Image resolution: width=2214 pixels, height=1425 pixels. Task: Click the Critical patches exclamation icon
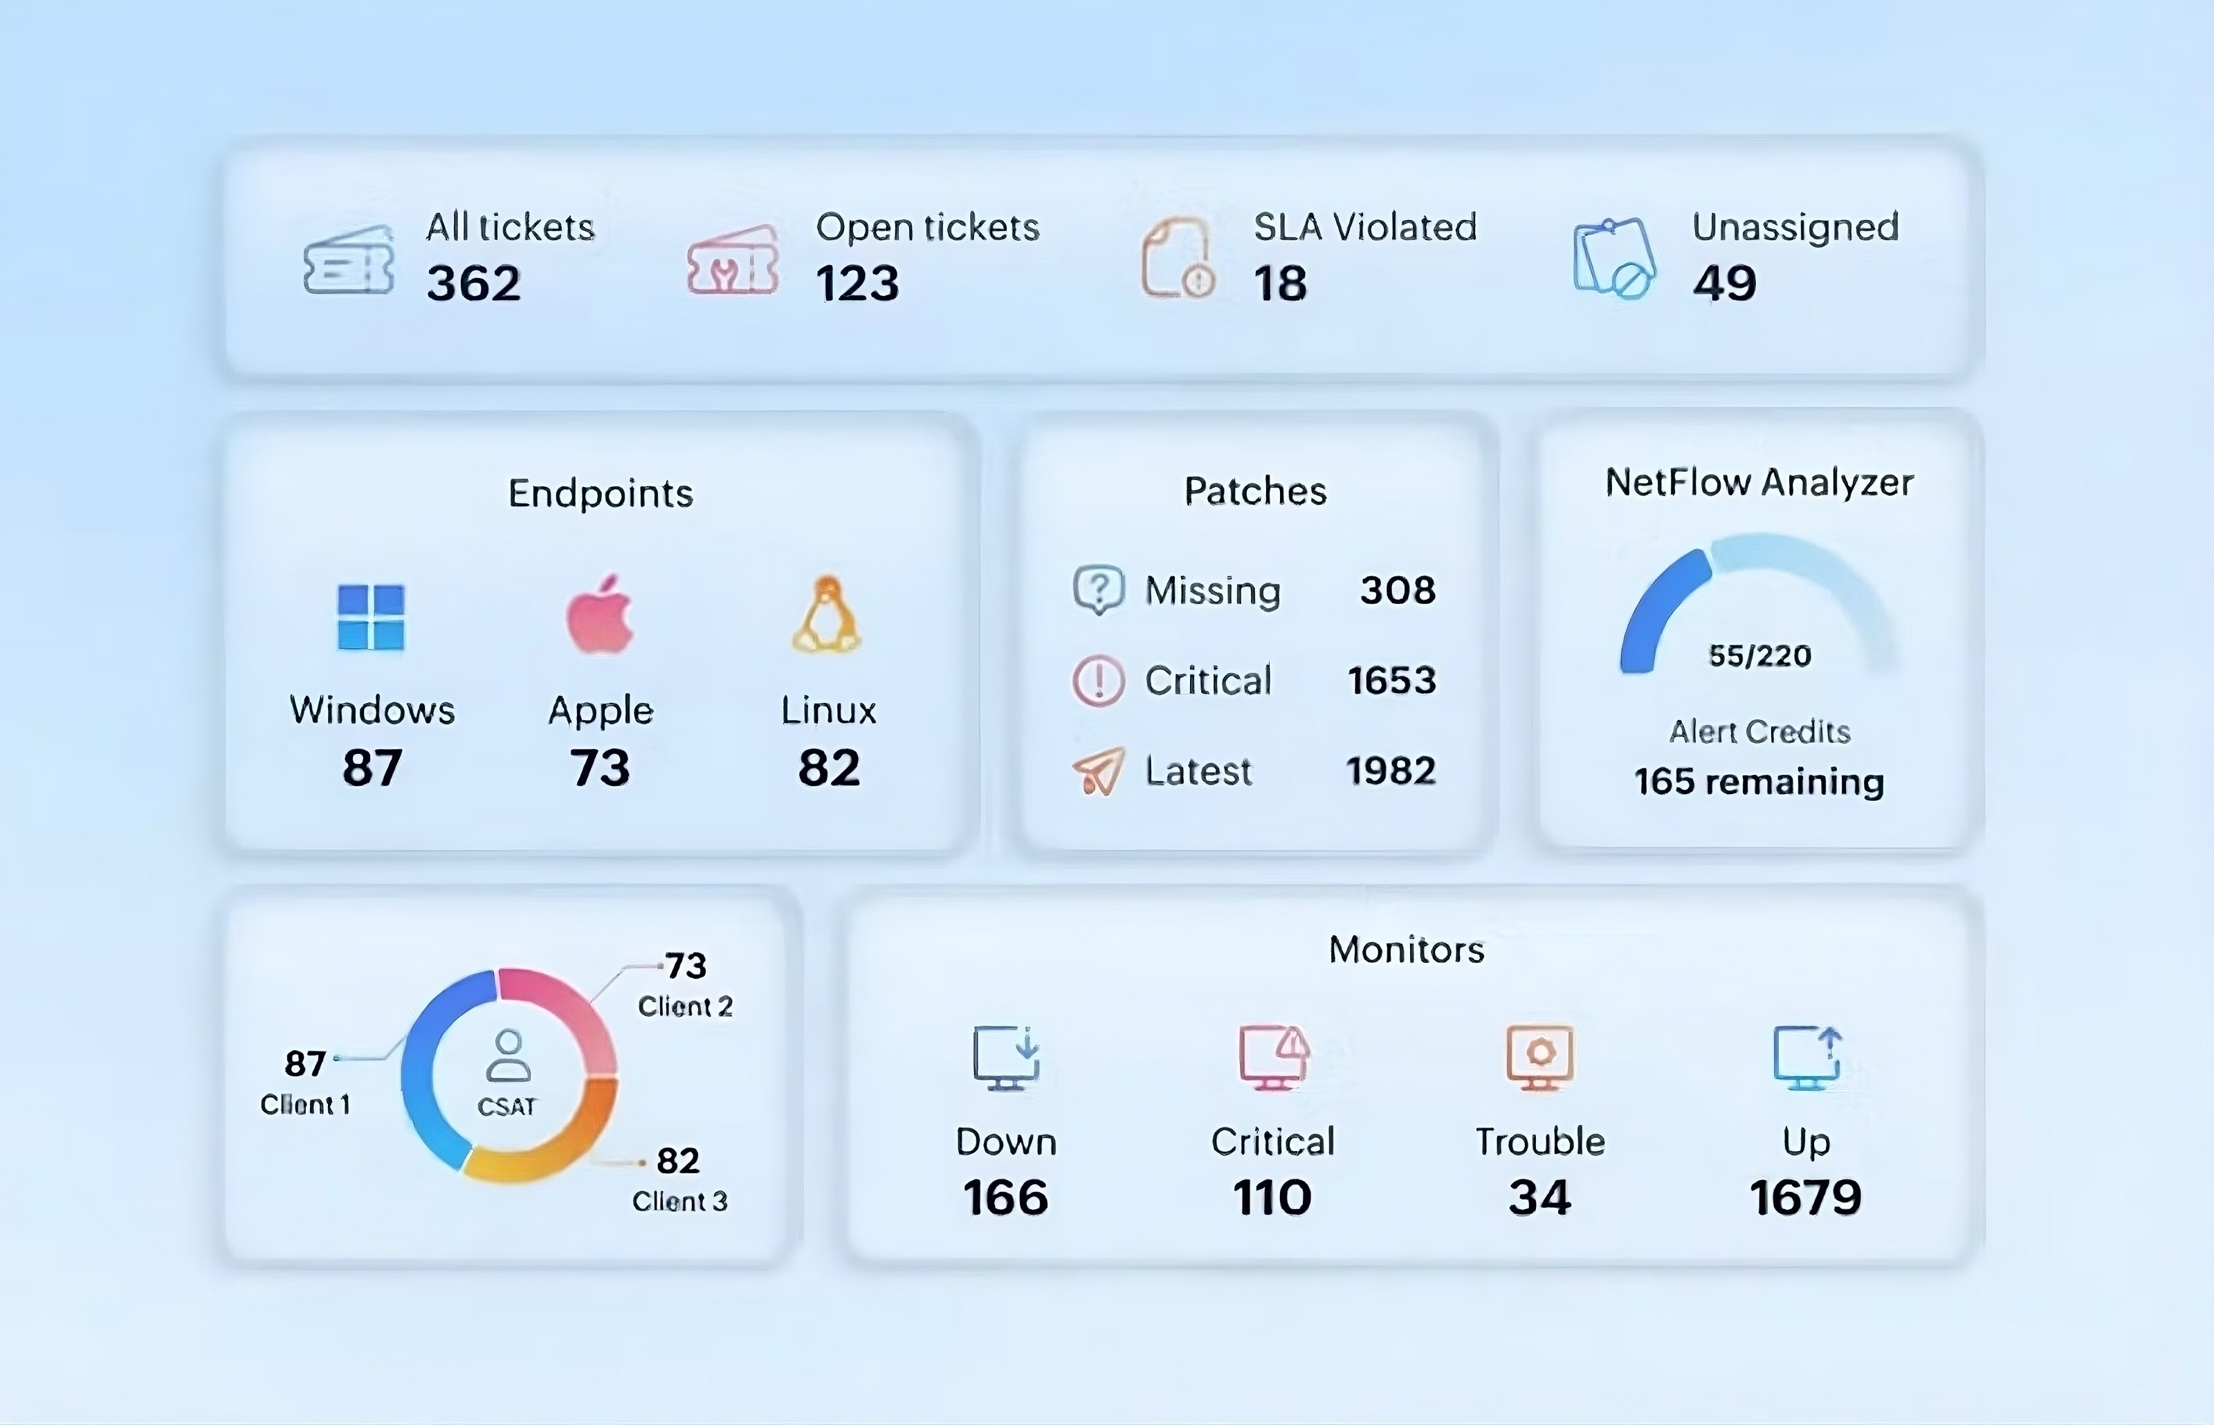[x=1098, y=680]
